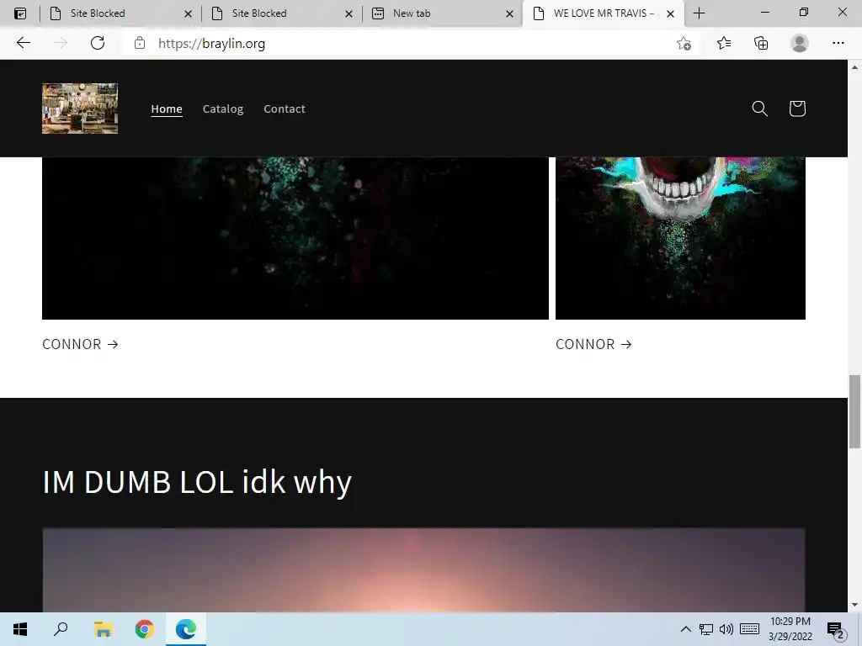Open the Collections icon
This screenshot has width=862, height=646.
pyautogui.click(x=761, y=43)
